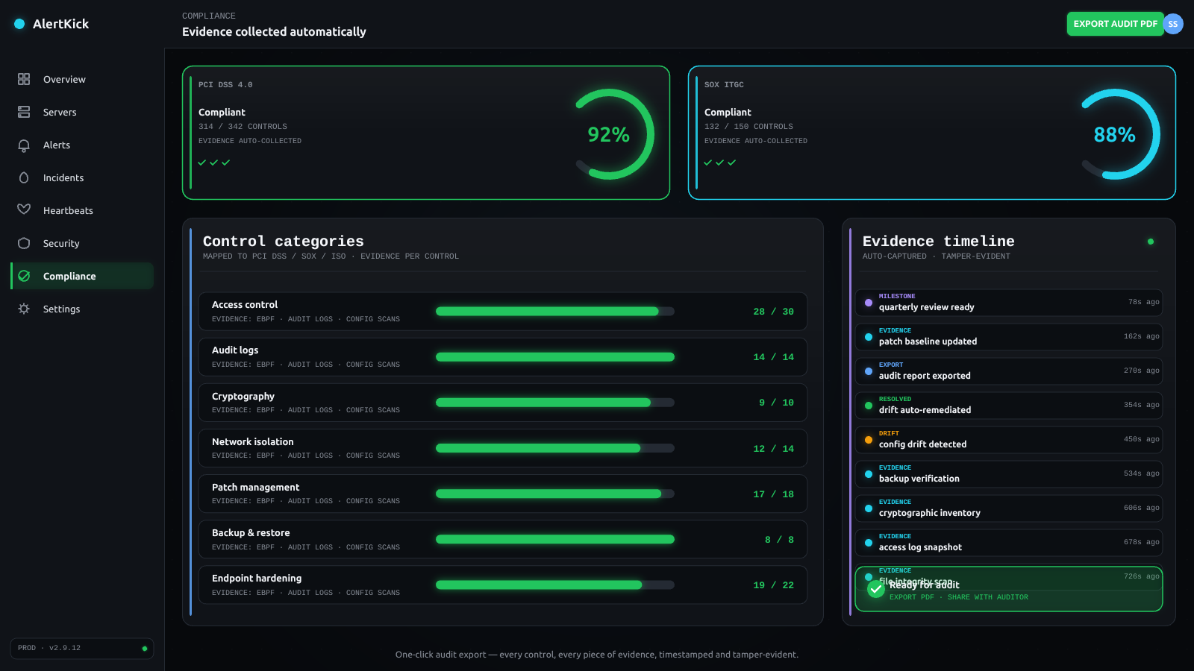The height and width of the screenshot is (671, 1194).
Task: Click the 19 / 22 control count
Action: click(774, 585)
